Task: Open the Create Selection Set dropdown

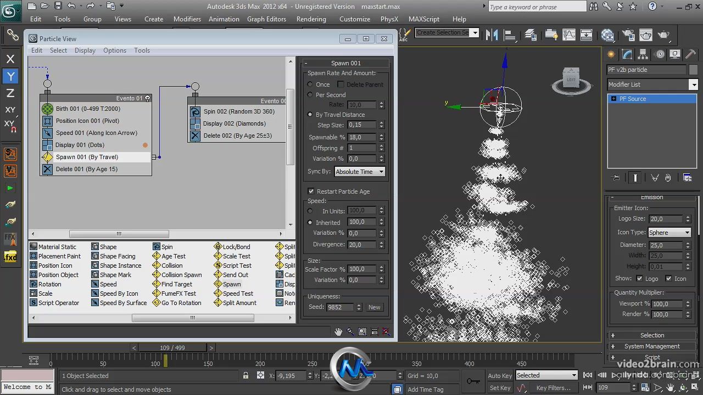Action: point(447,32)
